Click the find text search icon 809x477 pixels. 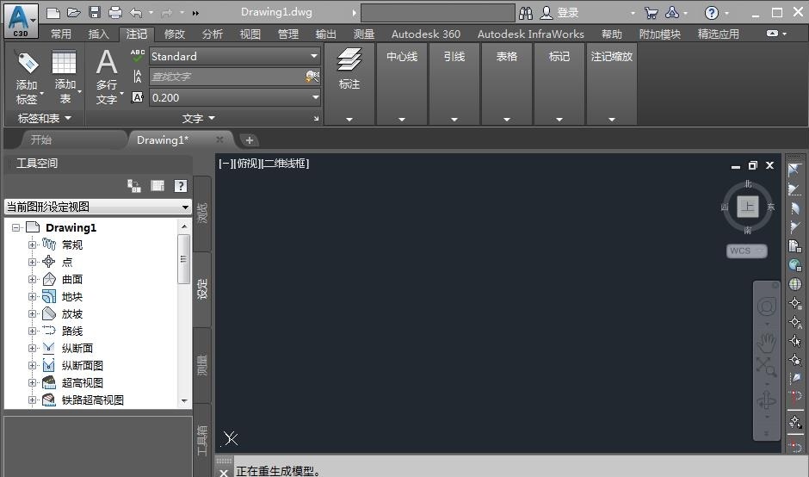(312, 77)
